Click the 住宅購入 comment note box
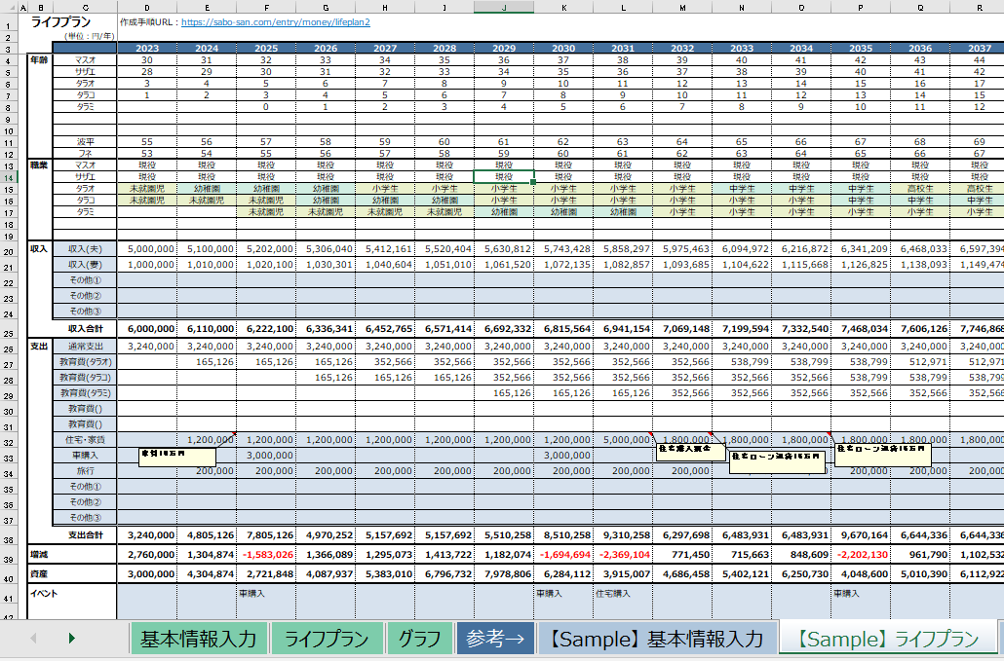The height and width of the screenshot is (661, 1004). [x=690, y=451]
